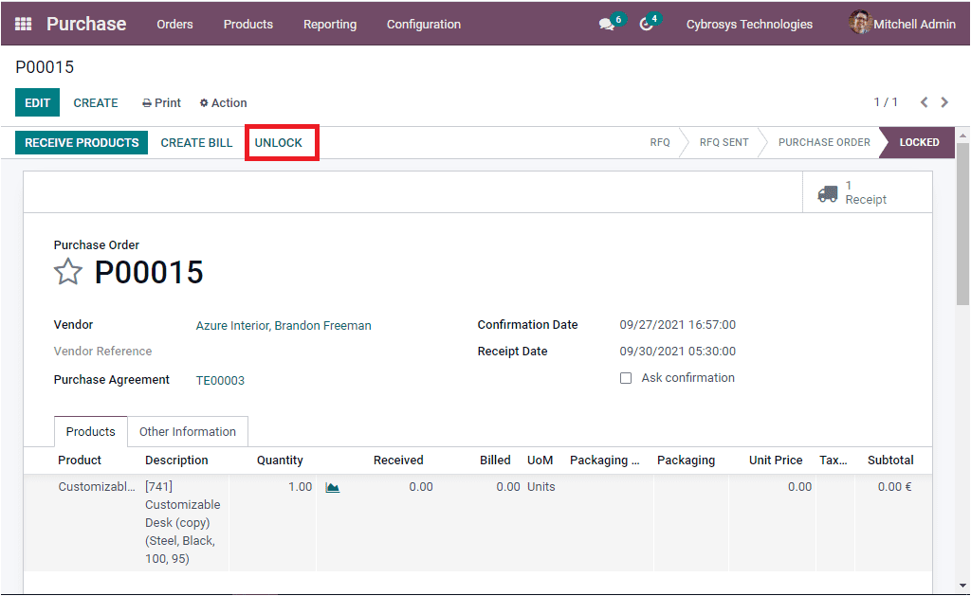Open the messages icon with badge 6

[x=607, y=23]
